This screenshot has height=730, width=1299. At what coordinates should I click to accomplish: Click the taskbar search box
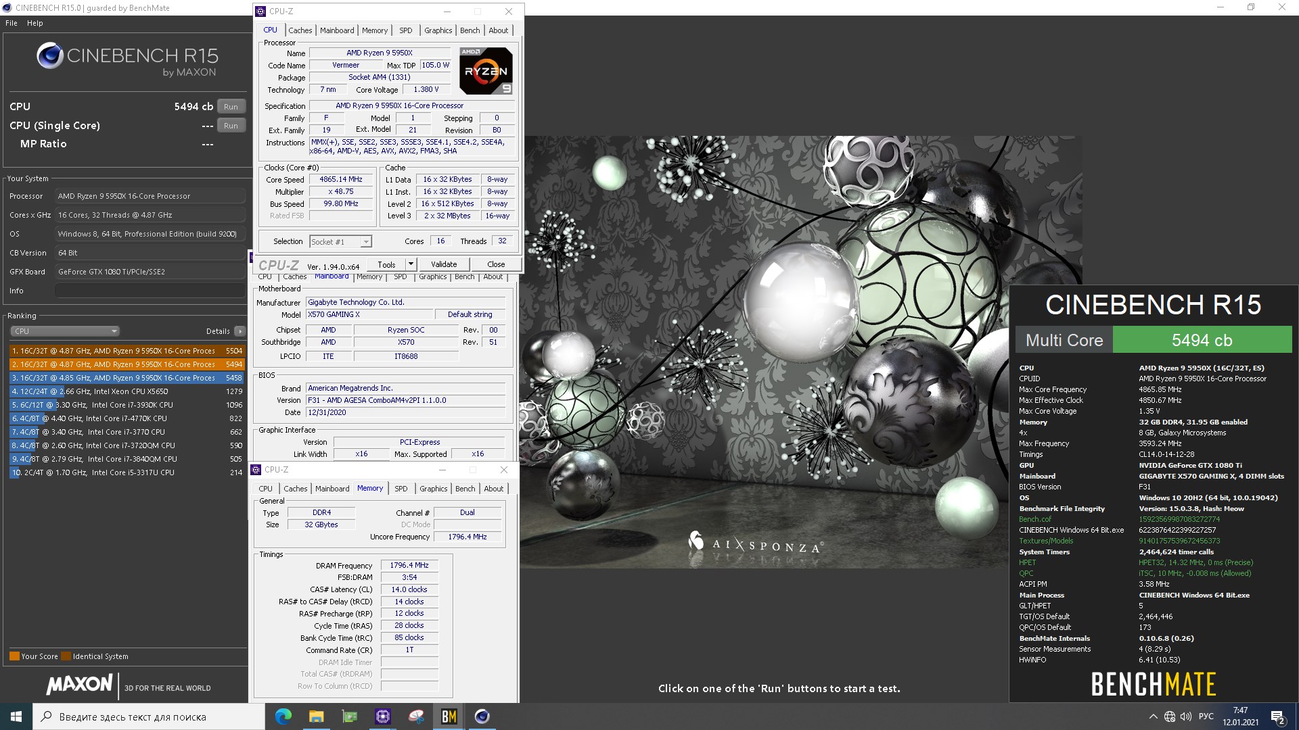tap(149, 716)
